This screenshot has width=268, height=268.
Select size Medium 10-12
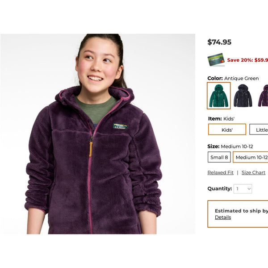click(x=251, y=157)
